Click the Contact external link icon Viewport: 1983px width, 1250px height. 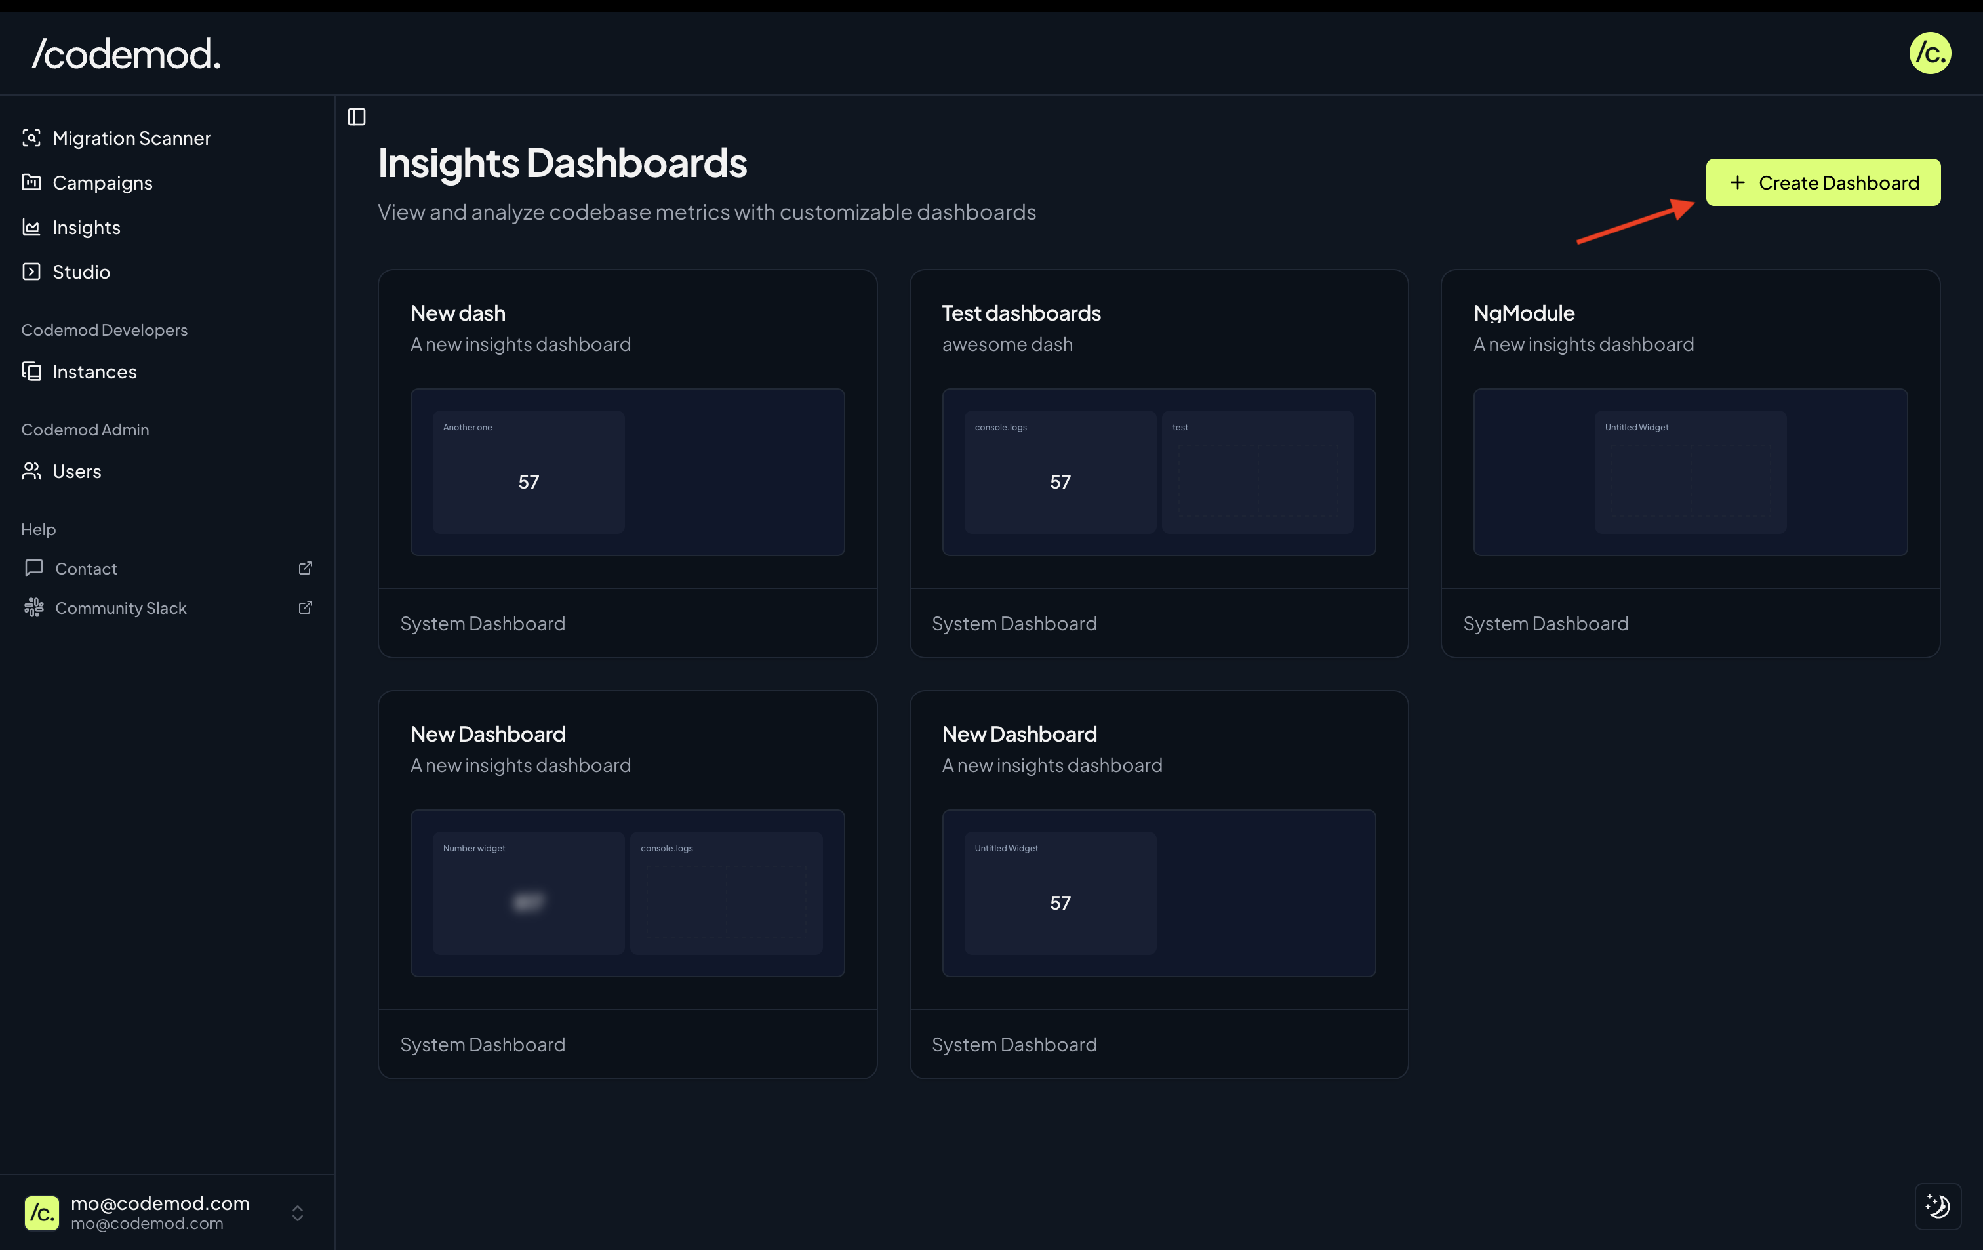tap(306, 568)
